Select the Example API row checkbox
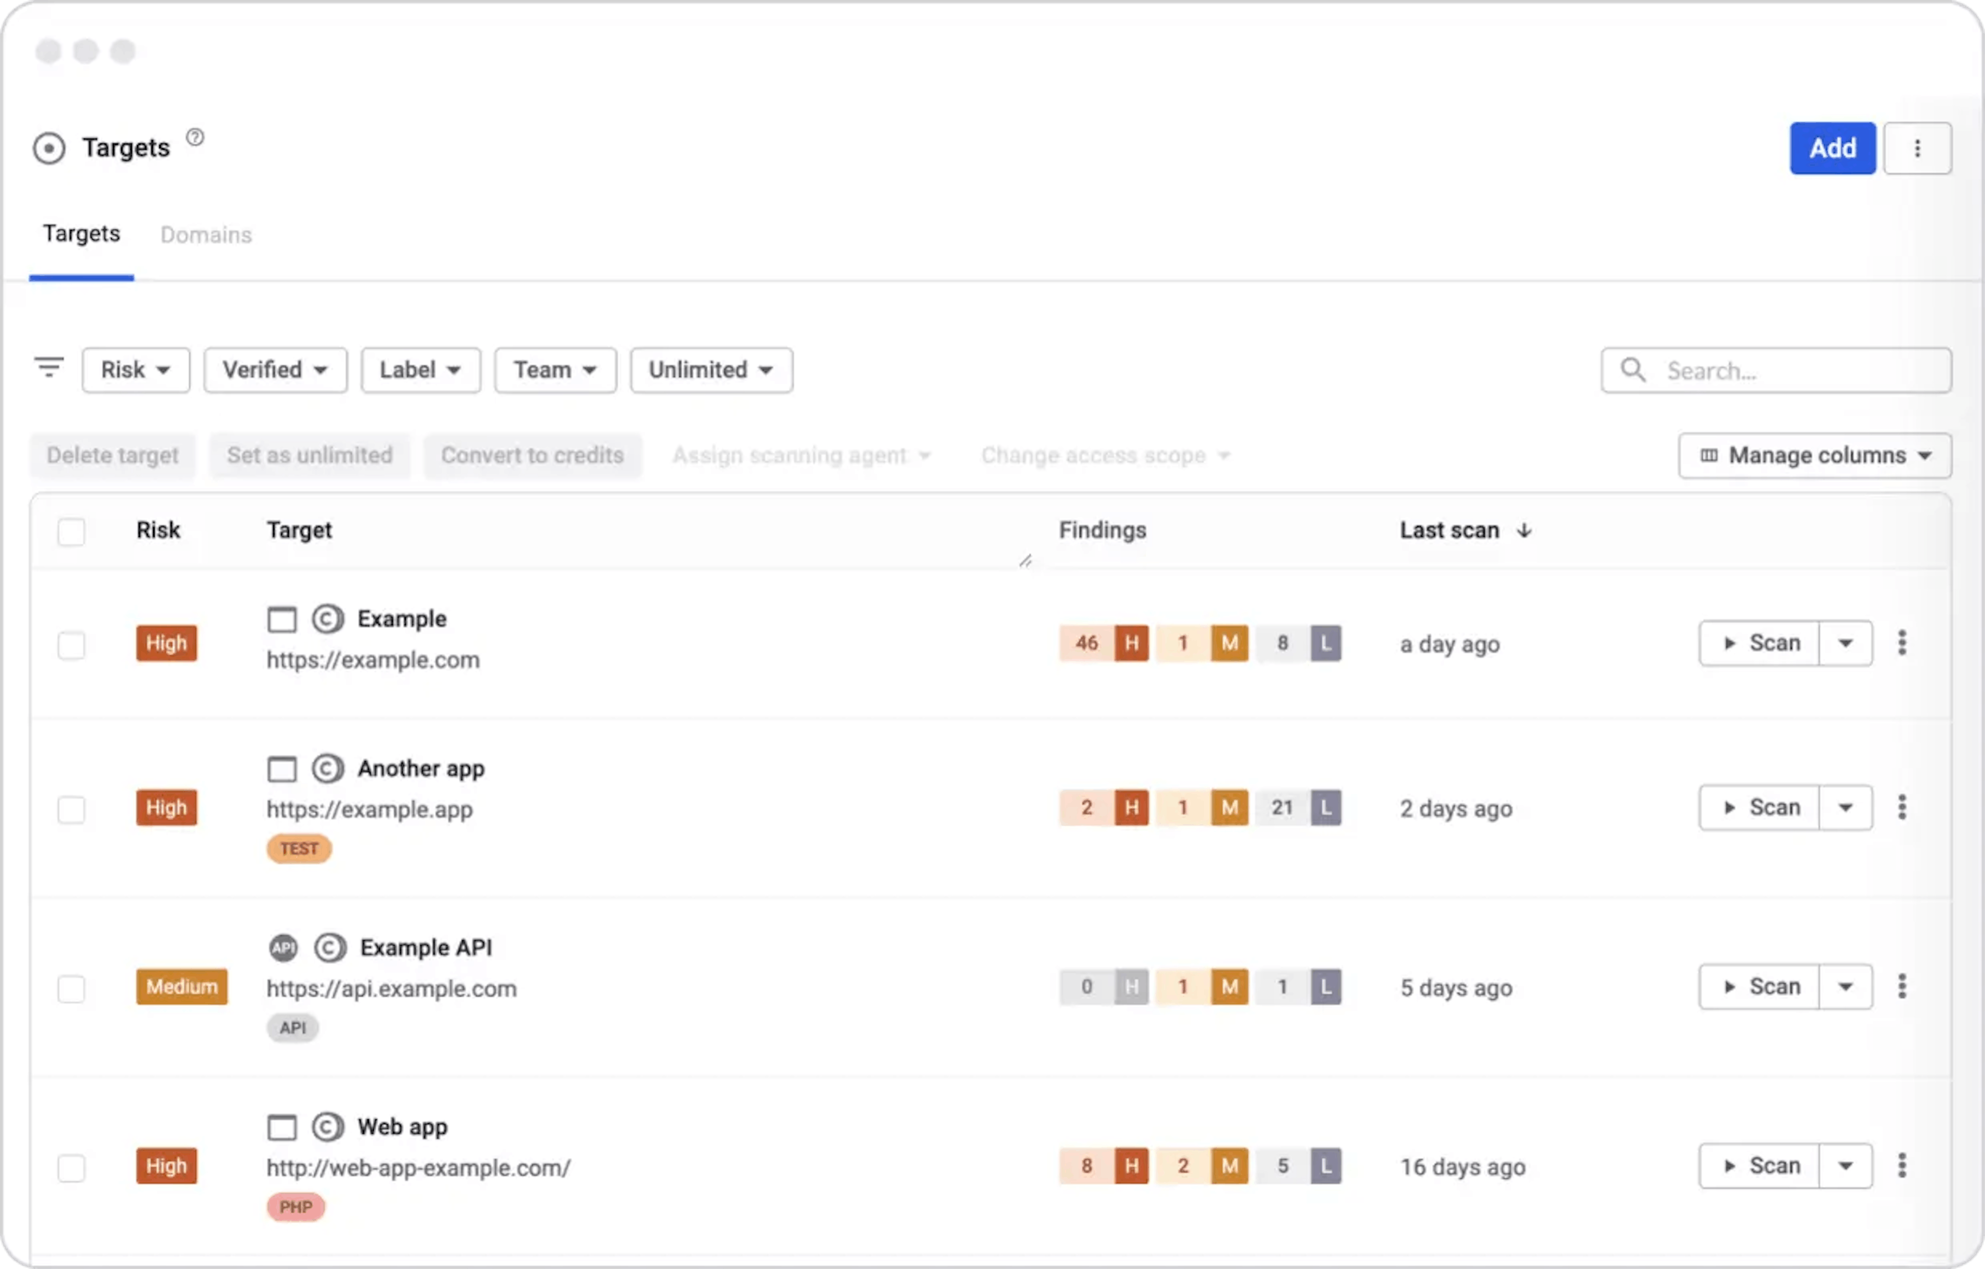This screenshot has height=1269, width=1985. point(72,988)
